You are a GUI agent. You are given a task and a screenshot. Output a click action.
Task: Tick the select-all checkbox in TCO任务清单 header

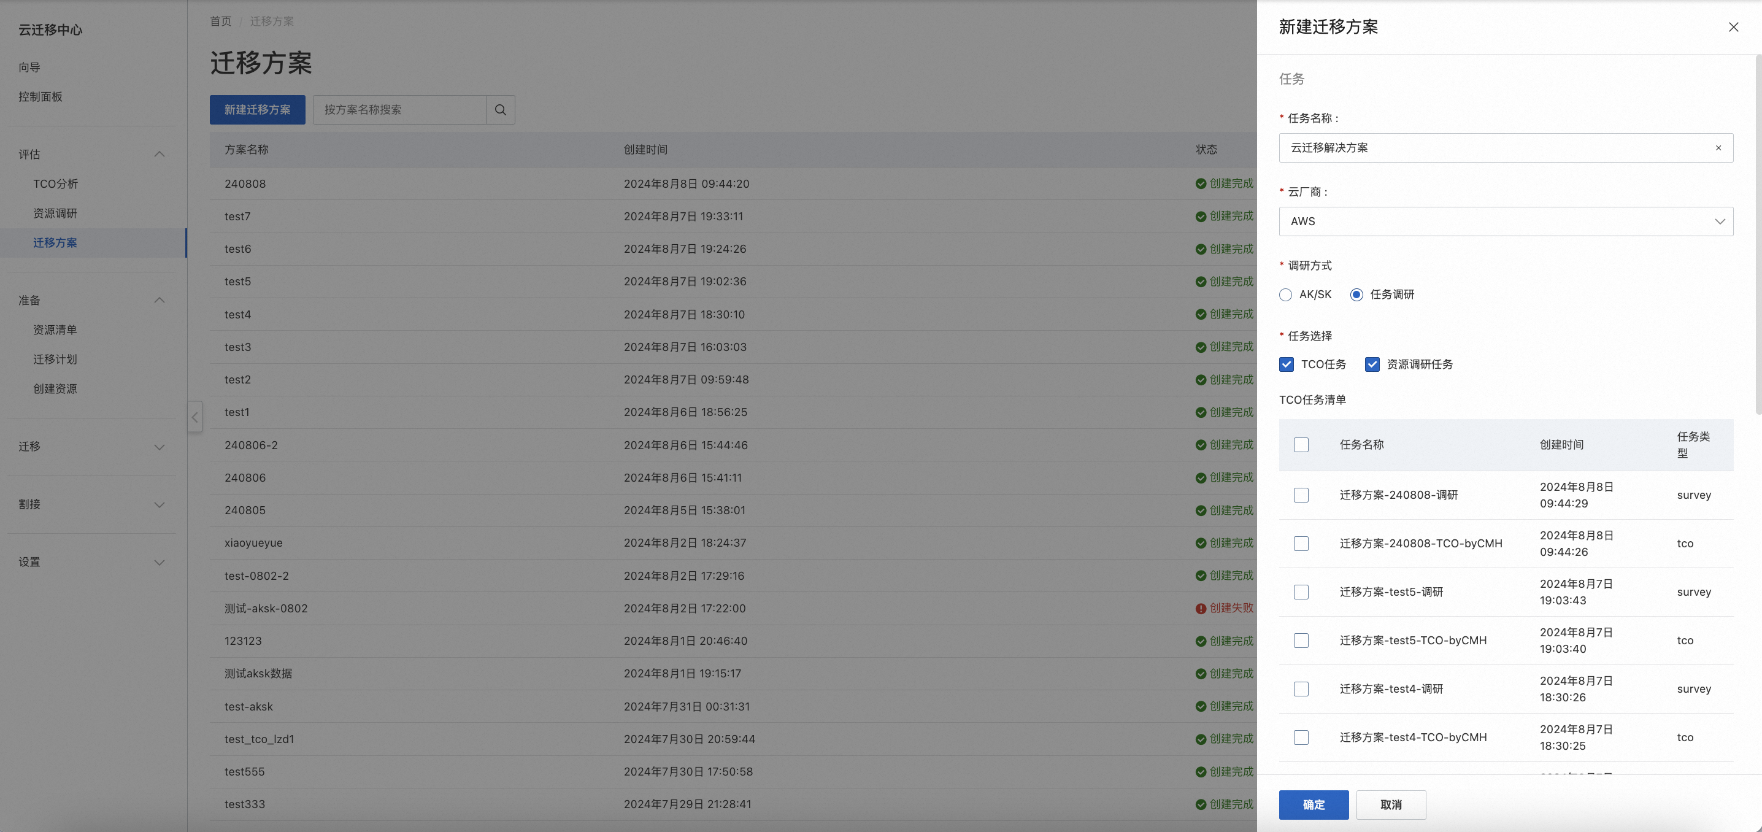[1301, 445]
